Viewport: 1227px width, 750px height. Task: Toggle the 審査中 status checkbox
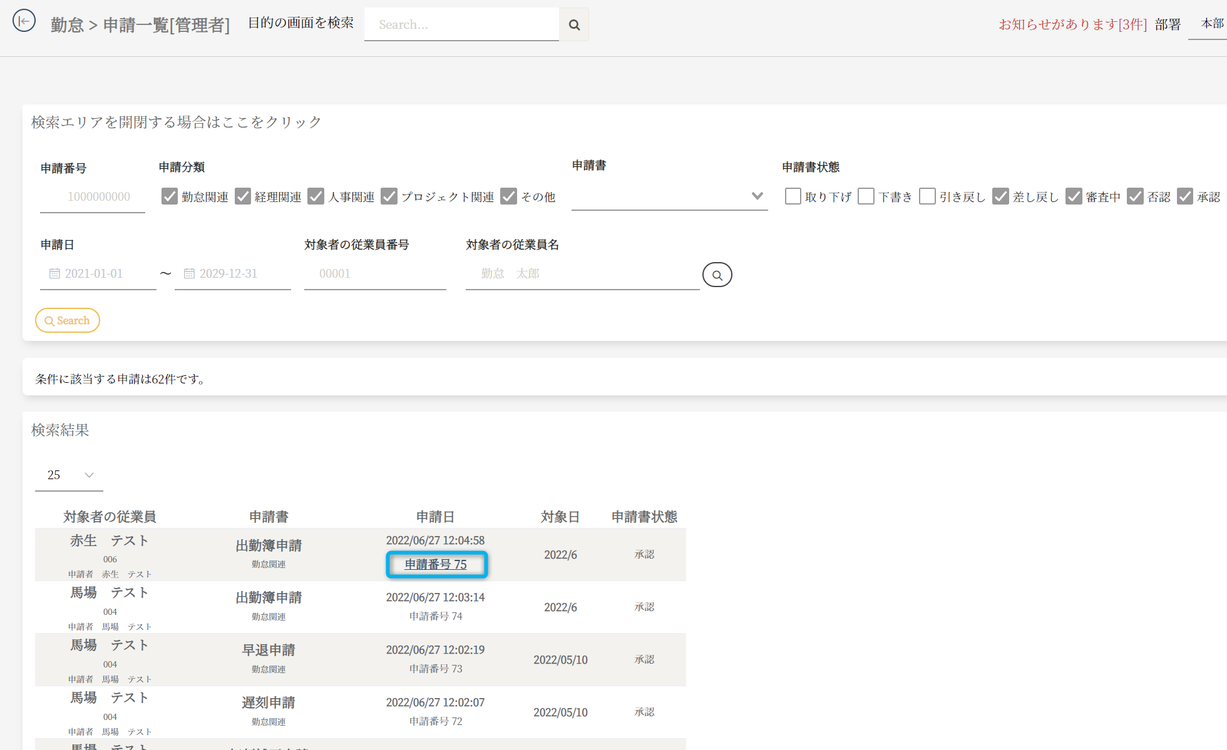1074,196
